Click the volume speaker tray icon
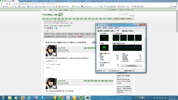The image size is (178, 100). (x=163, y=98)
